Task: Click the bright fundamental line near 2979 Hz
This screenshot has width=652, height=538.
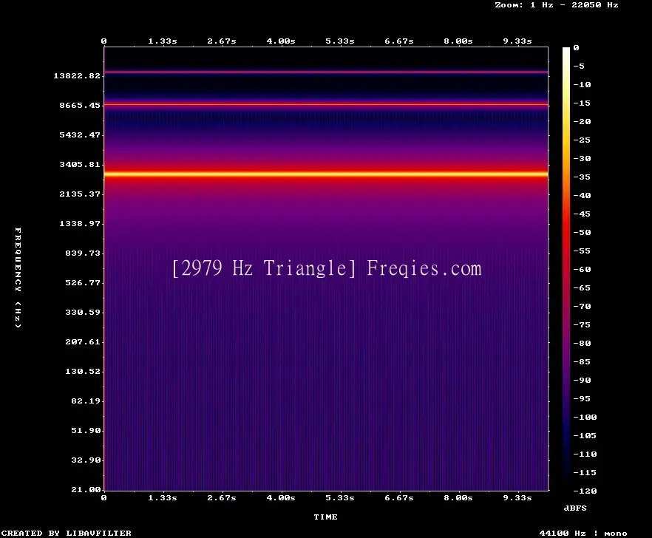Action: [326, 174]
